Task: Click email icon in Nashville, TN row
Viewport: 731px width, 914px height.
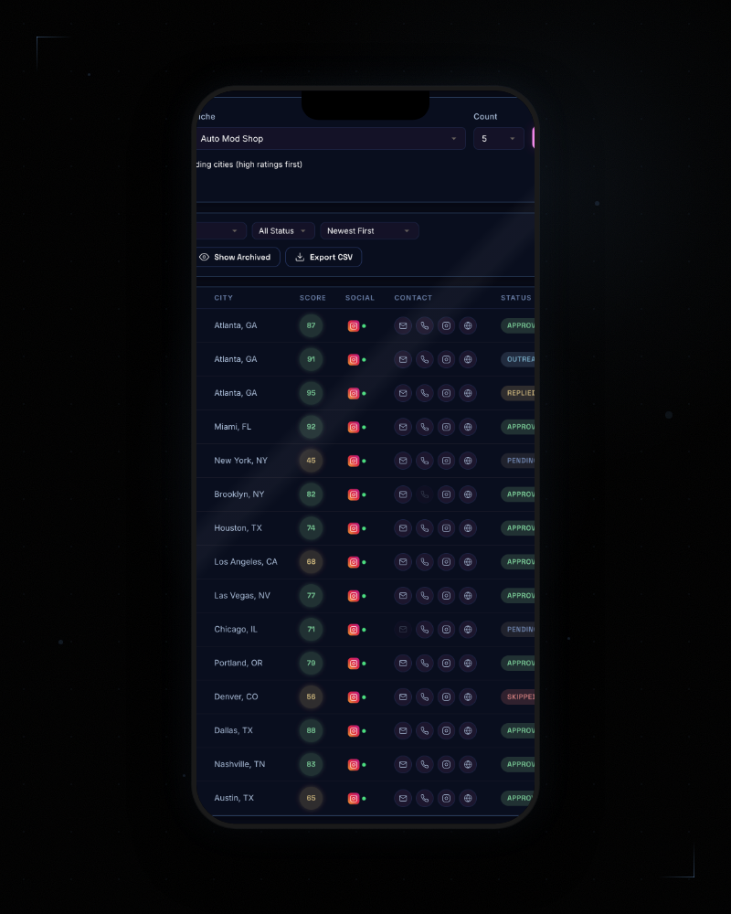Action: point(403,764)
